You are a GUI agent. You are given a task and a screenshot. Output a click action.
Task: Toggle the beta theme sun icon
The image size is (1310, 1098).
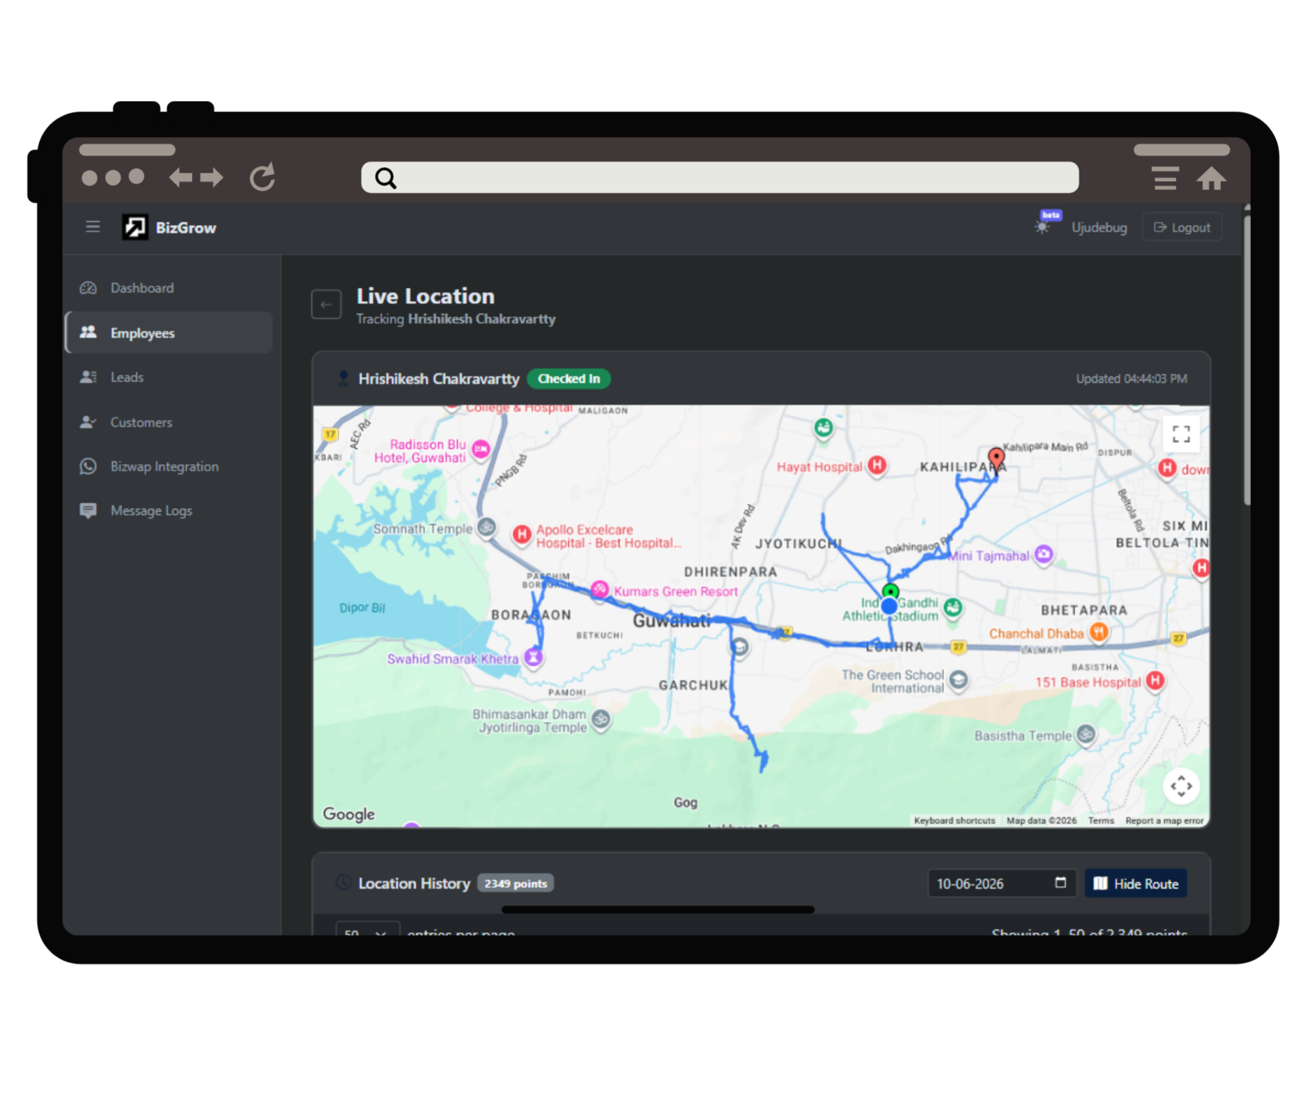point(1042,227)
